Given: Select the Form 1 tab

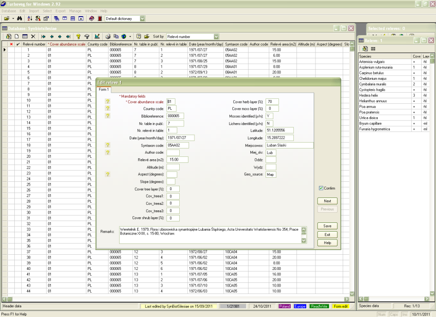Looking at the screenshot, I should pos(104,90).
